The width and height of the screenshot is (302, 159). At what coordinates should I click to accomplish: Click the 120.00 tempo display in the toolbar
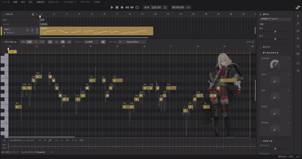[156, 7]
